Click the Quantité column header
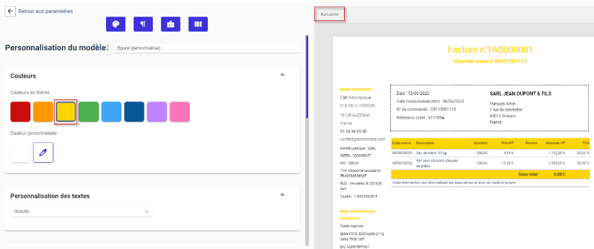The image size is (594, 249). pos(481,143)
